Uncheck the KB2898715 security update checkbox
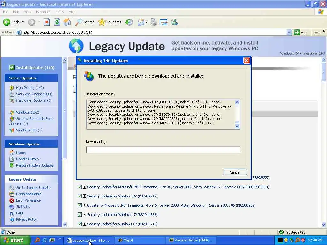The image size is (327, 245). (80, 224)
